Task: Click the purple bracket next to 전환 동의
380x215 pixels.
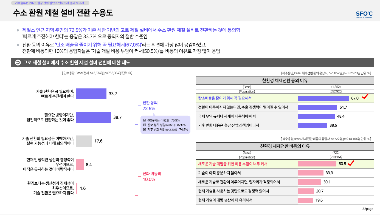Action: [136, 105]
